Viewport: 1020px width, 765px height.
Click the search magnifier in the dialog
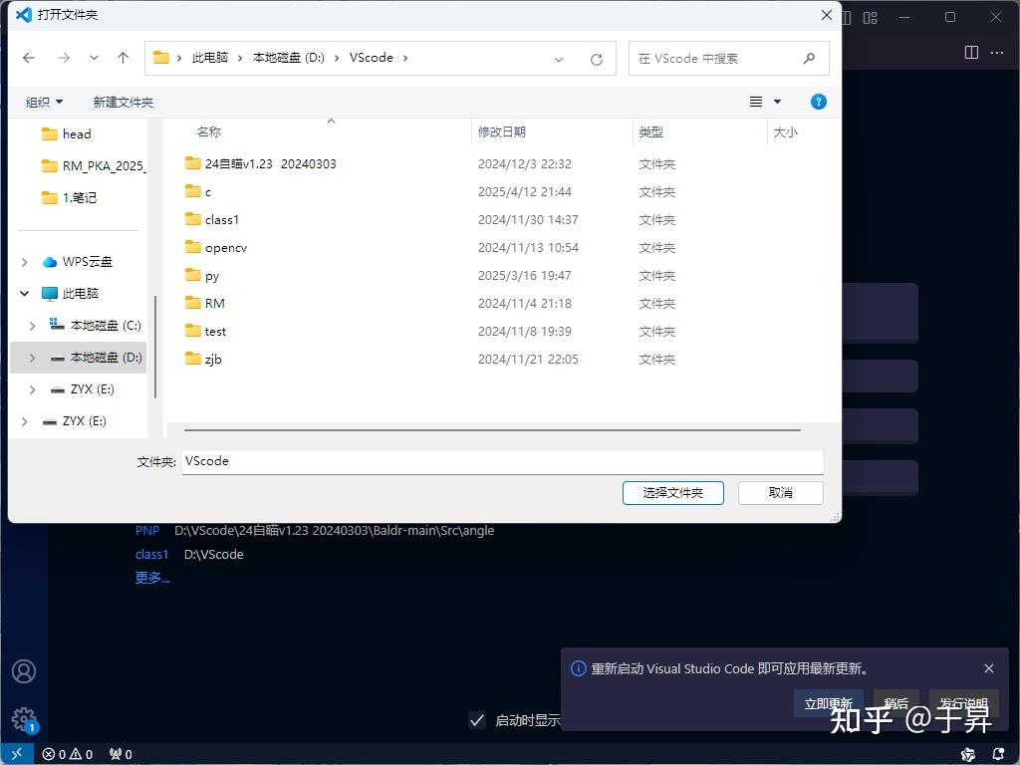(x=809, y=58)
